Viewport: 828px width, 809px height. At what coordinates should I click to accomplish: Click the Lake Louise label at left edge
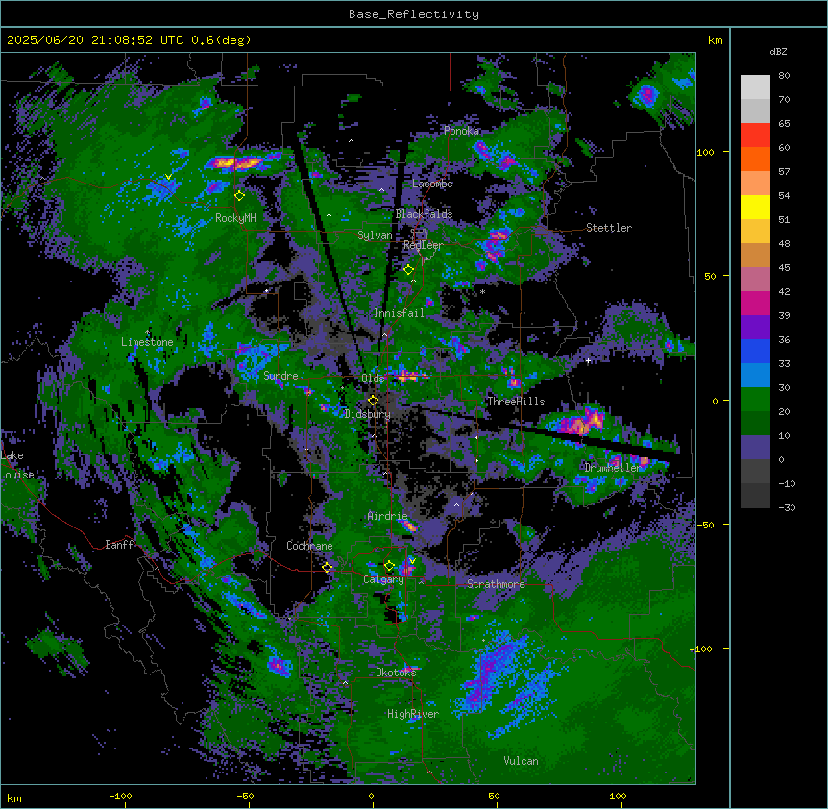(x=17, y=465)
